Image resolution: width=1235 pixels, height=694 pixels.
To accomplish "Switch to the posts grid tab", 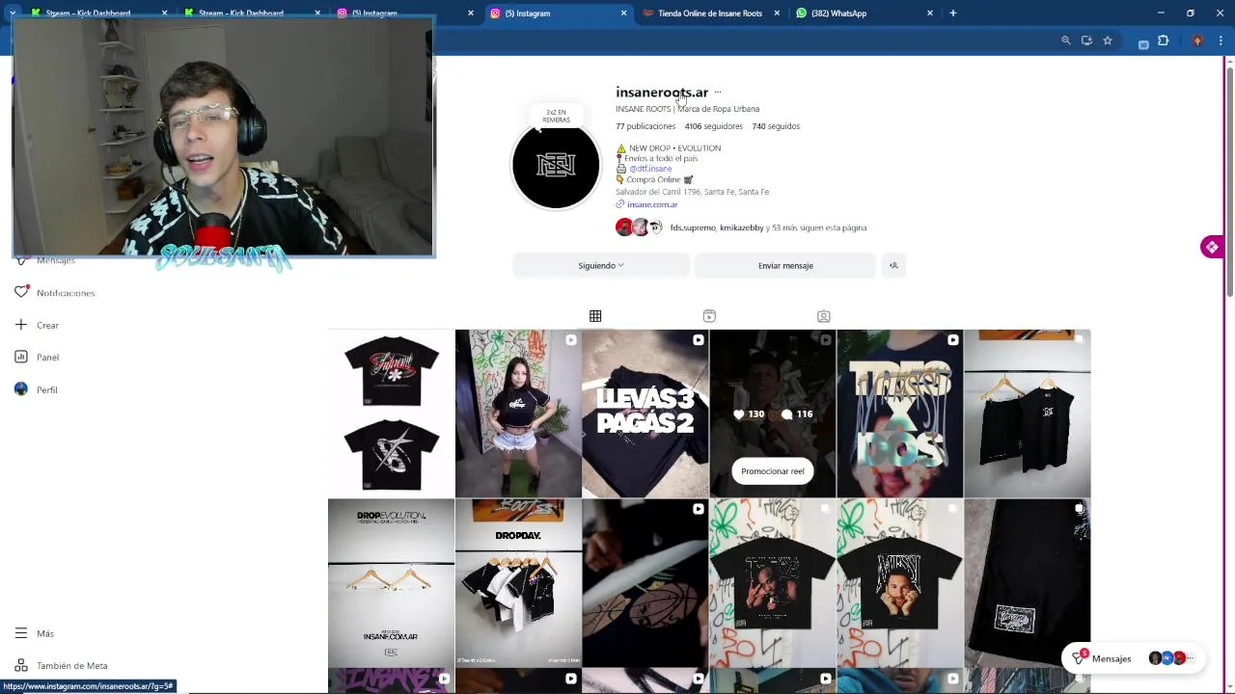I will pos(595,316).
